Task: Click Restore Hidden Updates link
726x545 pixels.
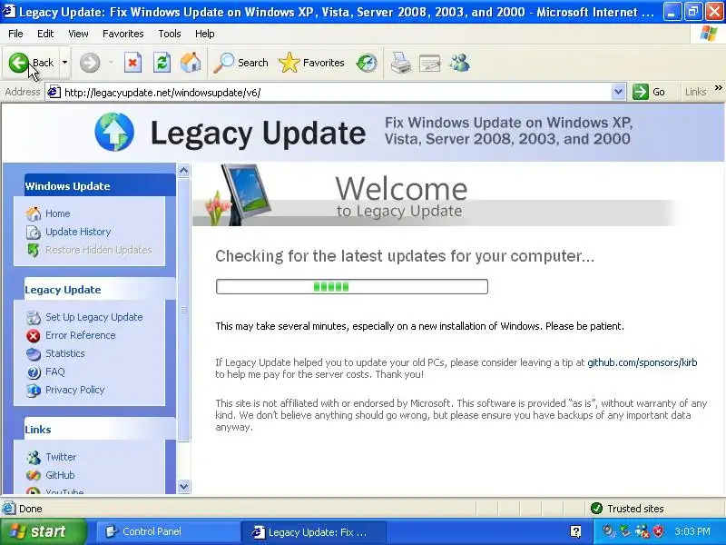Action: (x=99, y=250)
